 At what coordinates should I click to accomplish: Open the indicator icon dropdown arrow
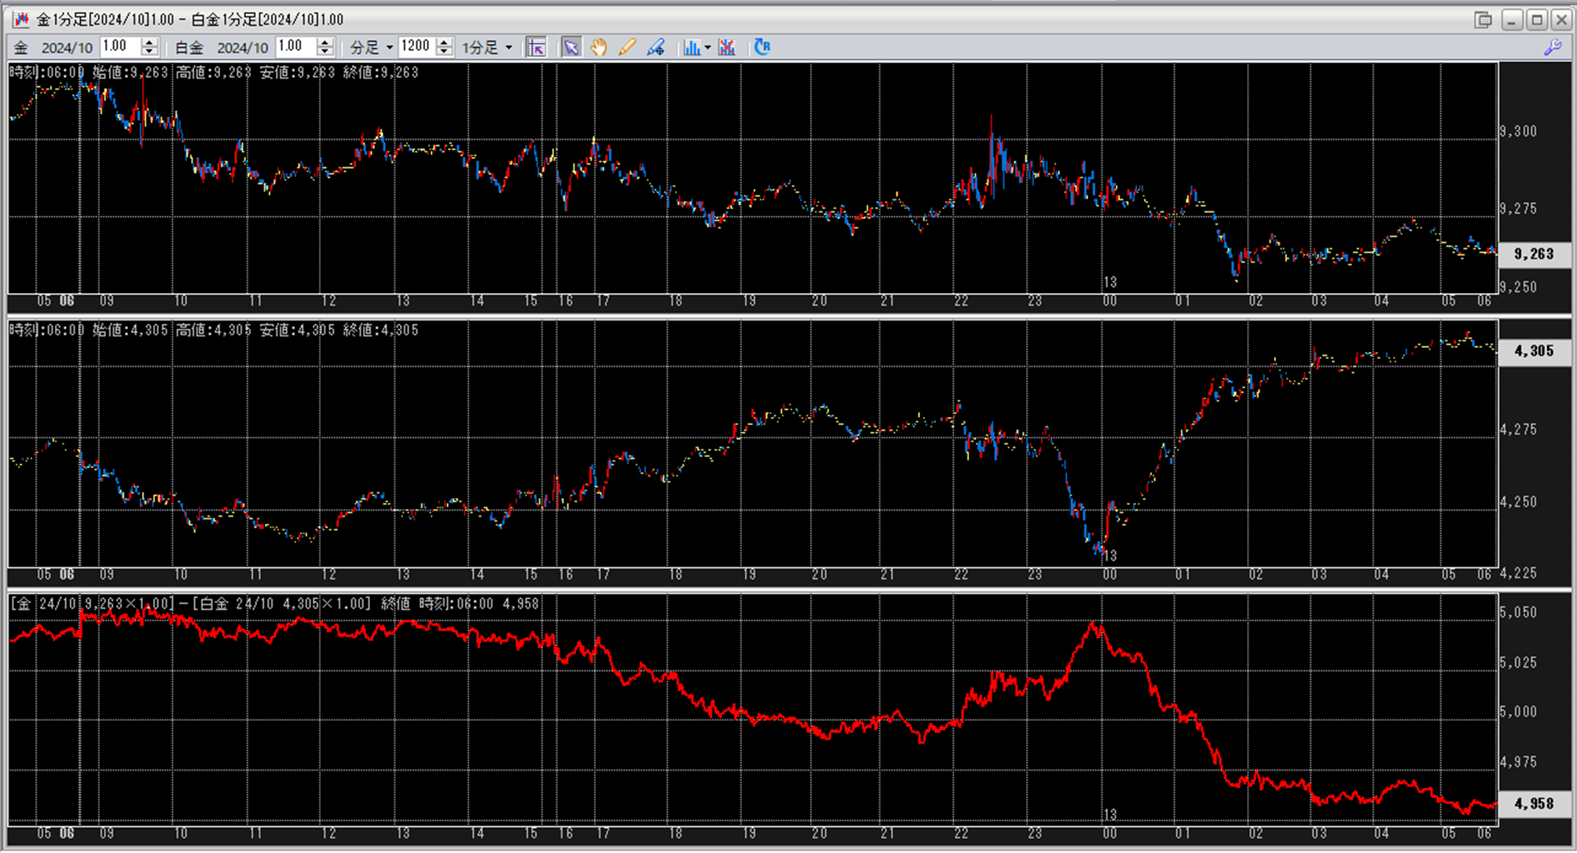tap(708, 48)
